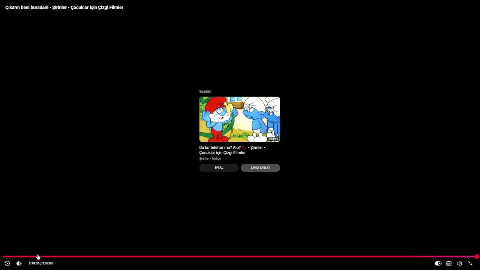Click the 2:40:49 duration badge
Image resolution: width=480 pixels, height=270 pixels.
tap(273, 139)
